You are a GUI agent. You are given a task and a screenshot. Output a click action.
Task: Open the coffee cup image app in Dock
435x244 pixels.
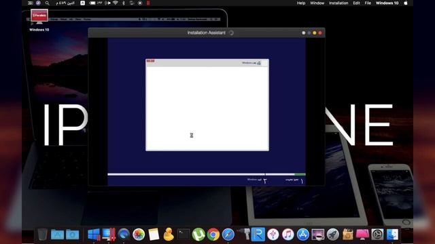point(318,235)
